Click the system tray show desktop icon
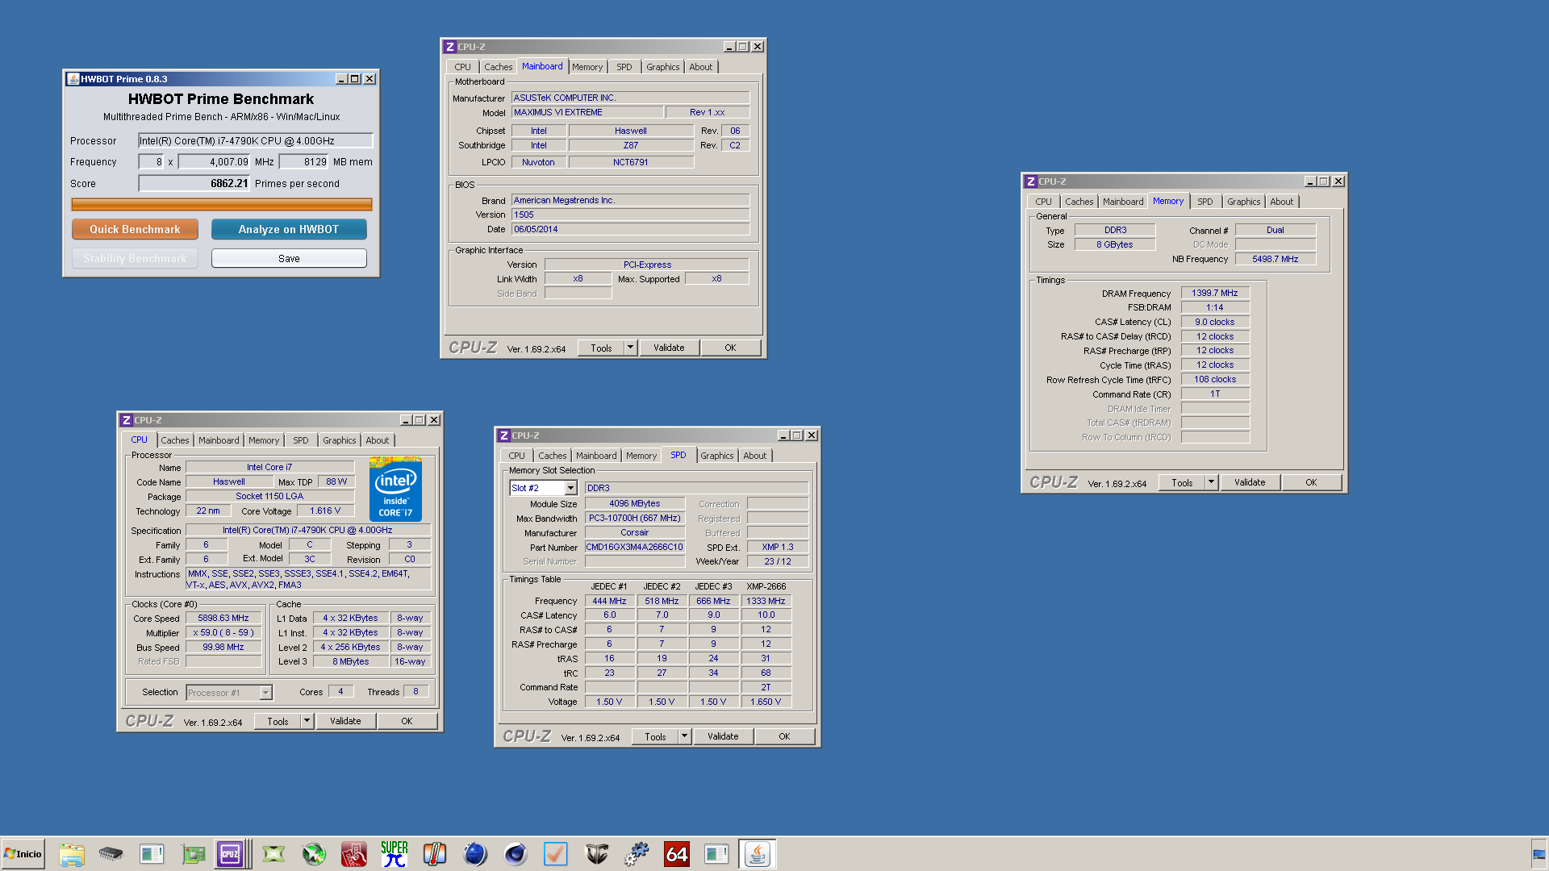 pos(1539,854)
